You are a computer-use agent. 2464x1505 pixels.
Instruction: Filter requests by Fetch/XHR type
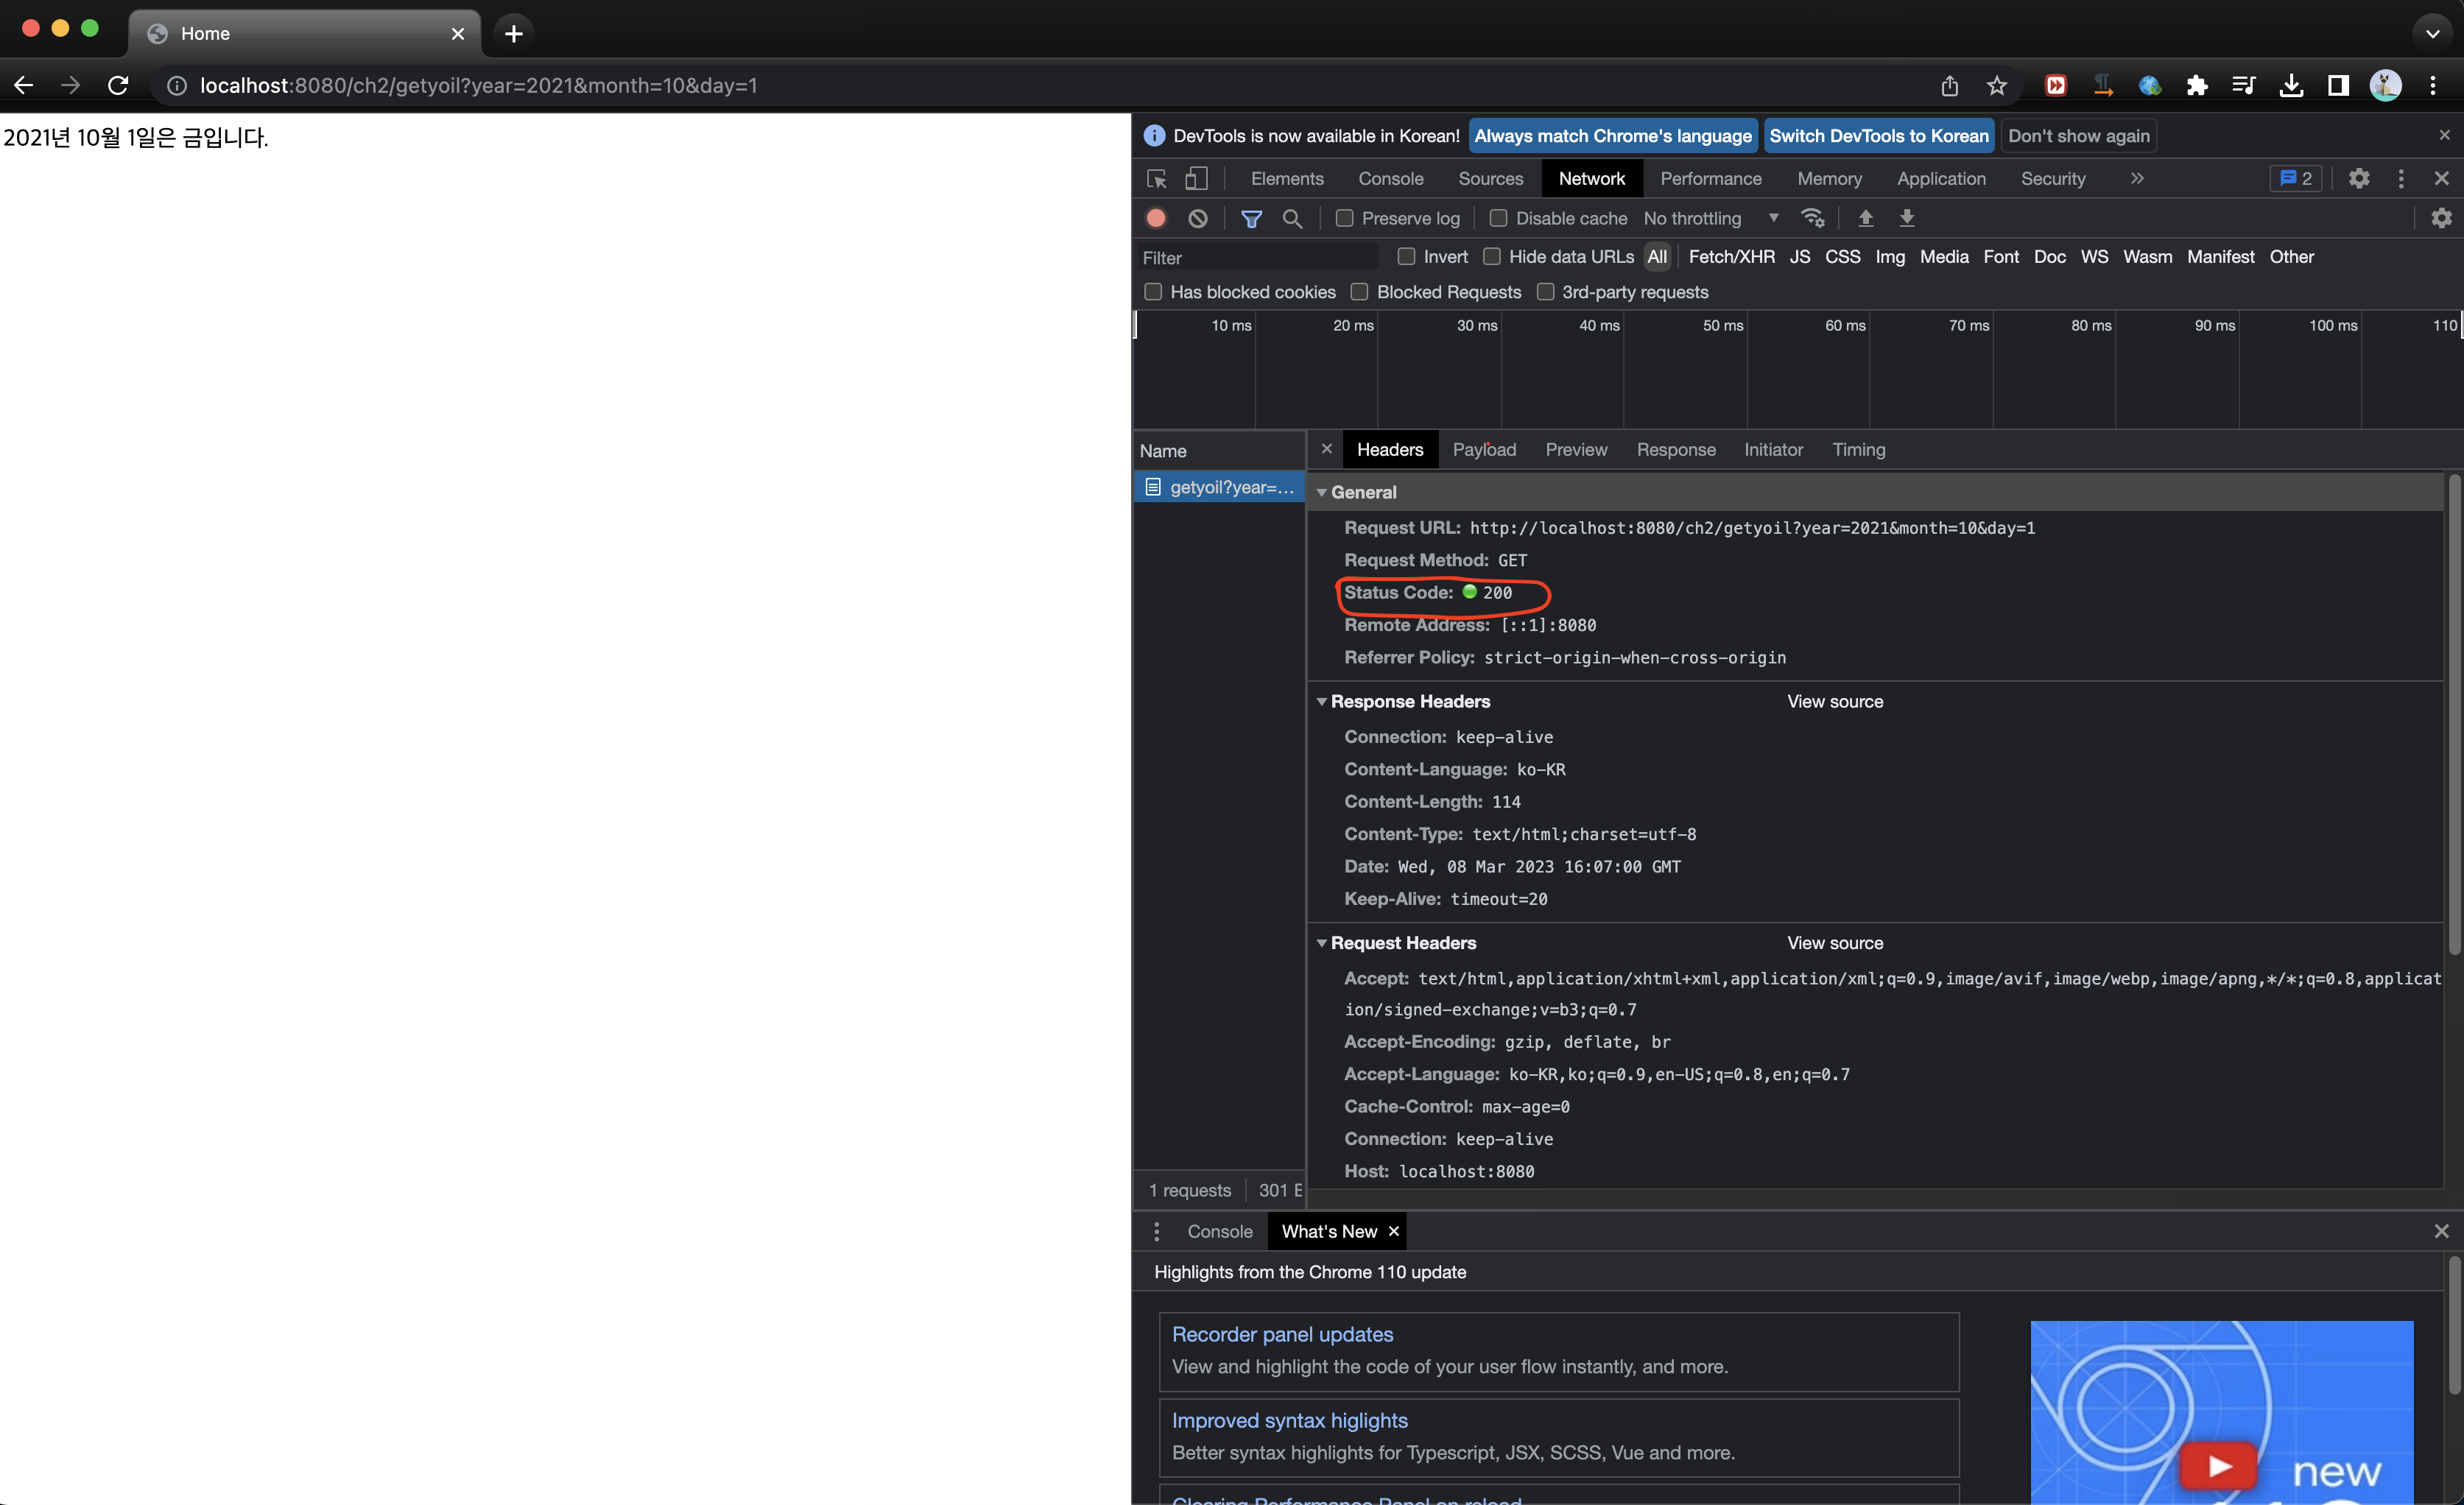[x=1731, y=257]
